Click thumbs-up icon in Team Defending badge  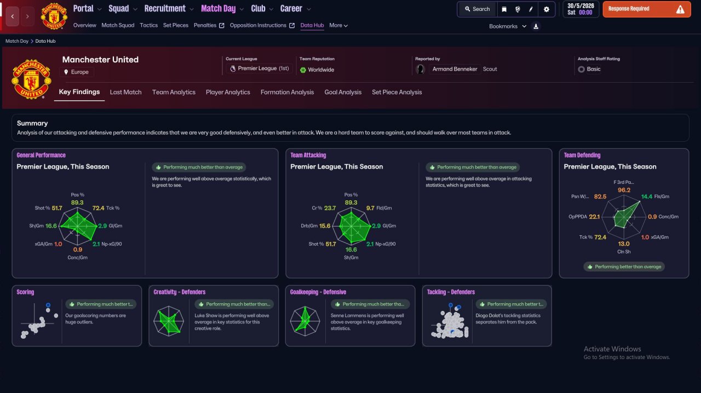pyautogui.click(x=590, y=267)
